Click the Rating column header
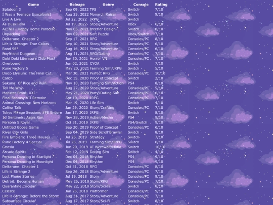 pyautogui.click(x=161, y=5)
